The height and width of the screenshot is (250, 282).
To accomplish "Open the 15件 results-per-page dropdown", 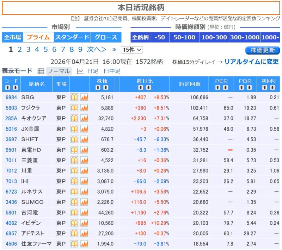I will click(x=132, y=50).
